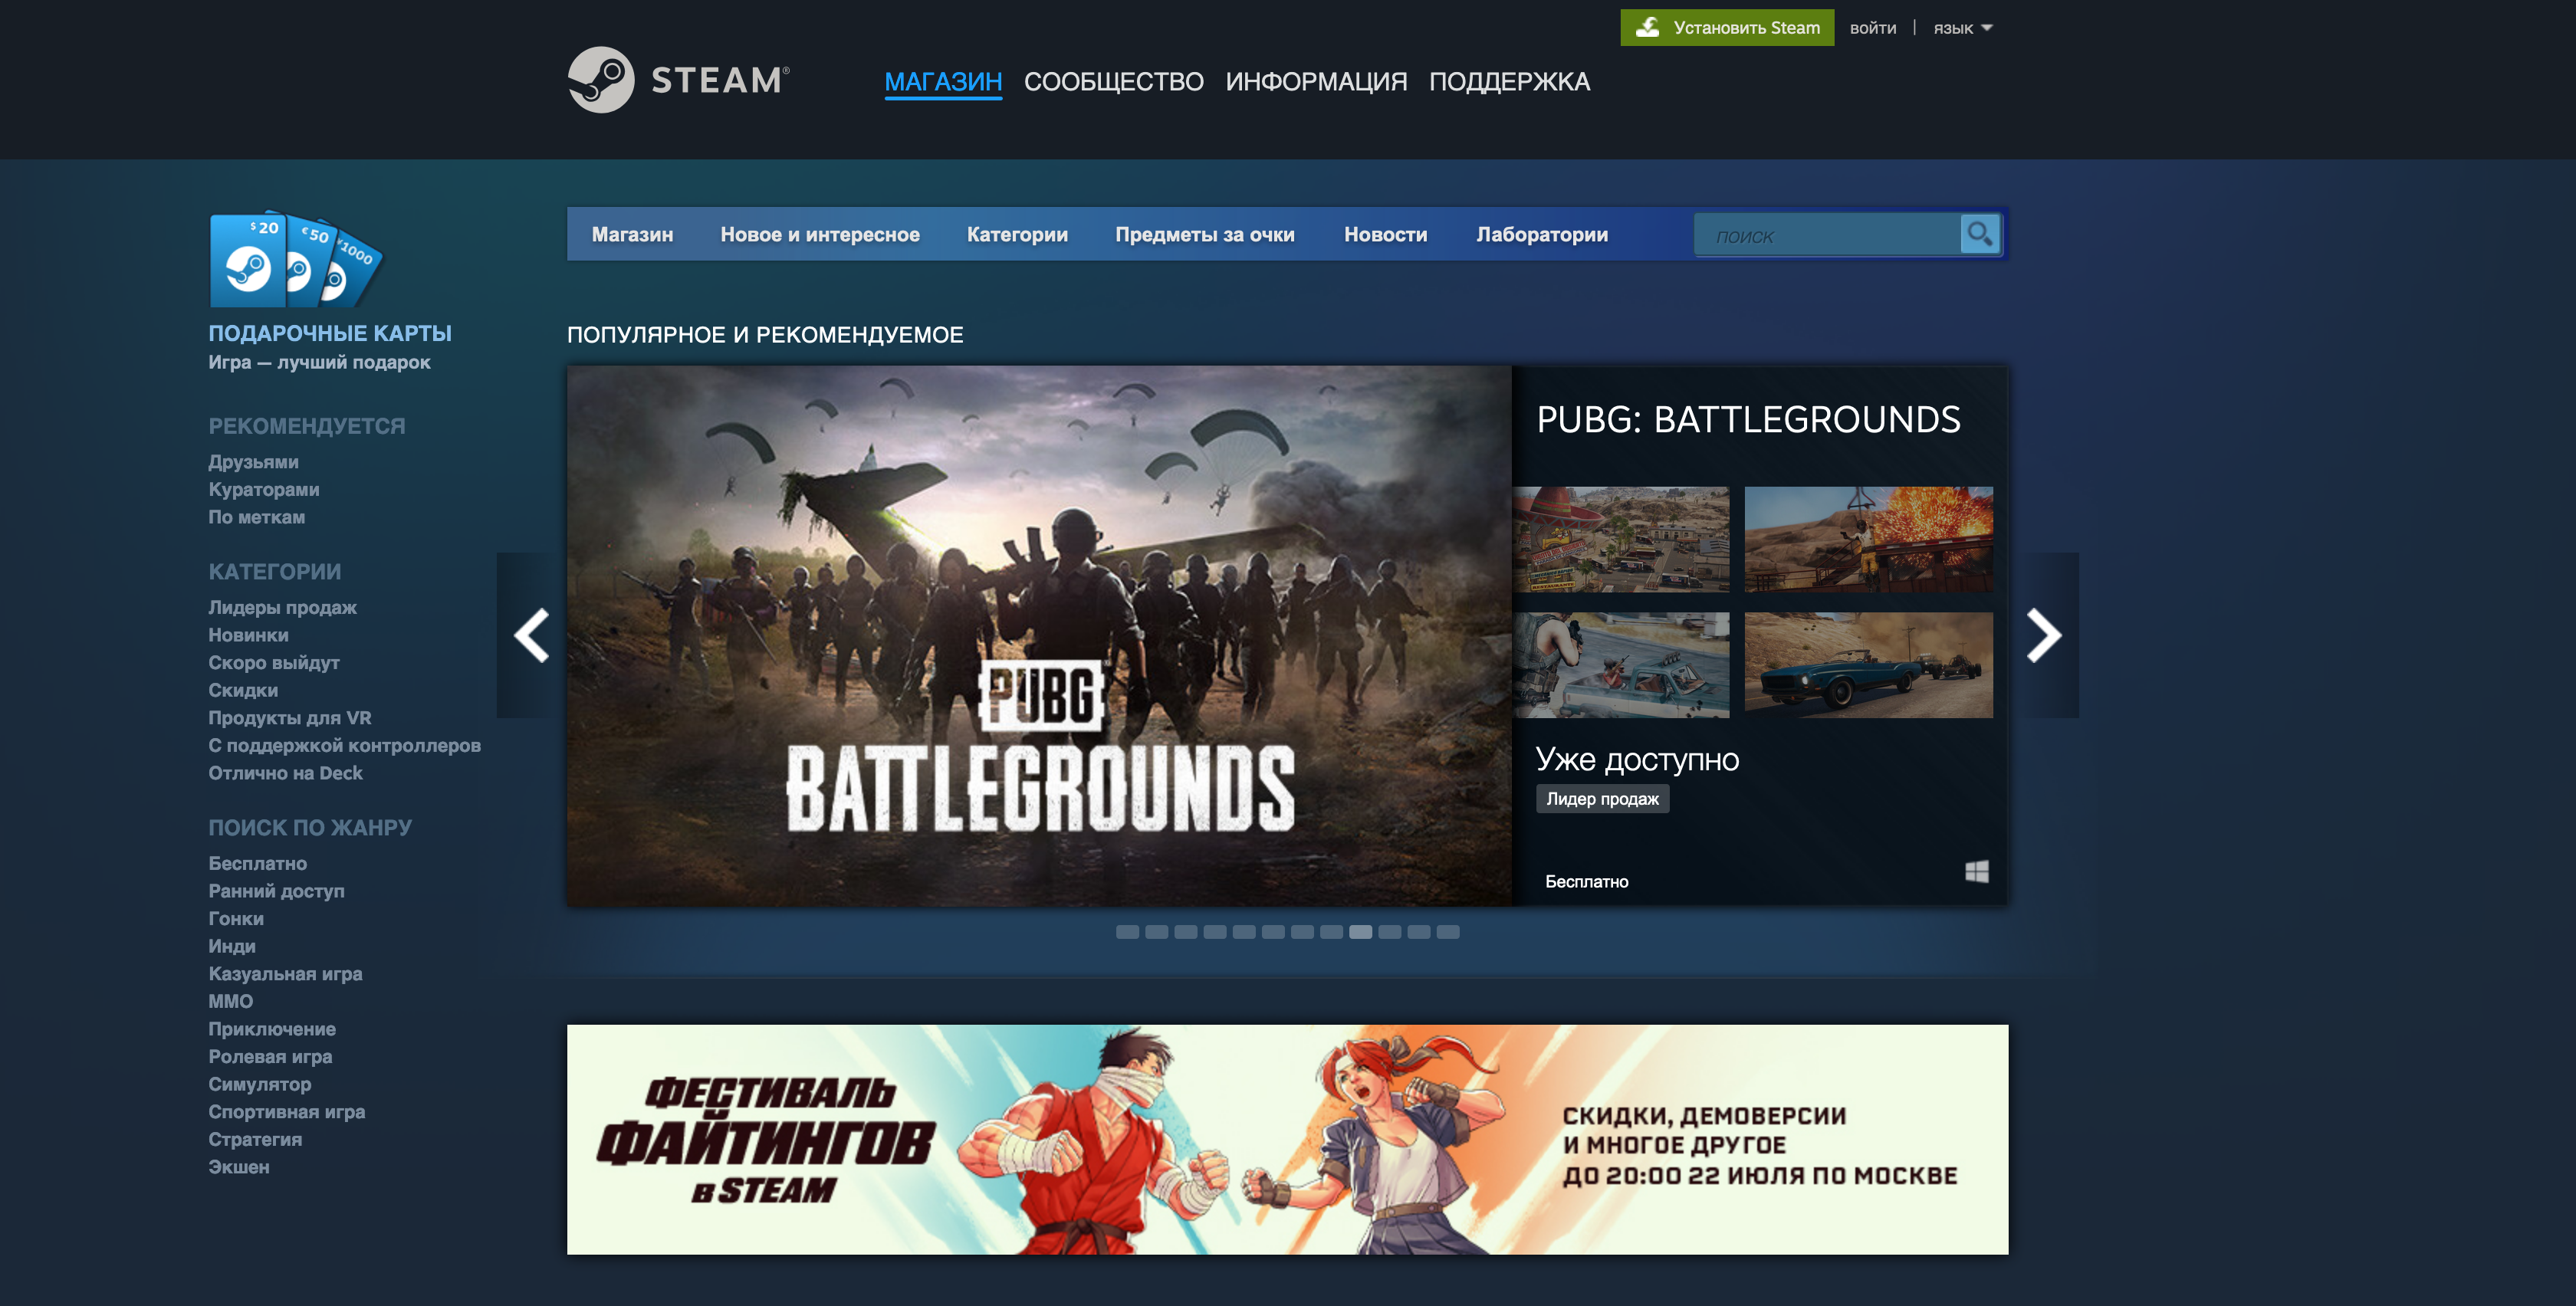This screenshot has height=1306, width=2576.
Task: Open Кураторами recommendations link
Action: (x=264, y=490)
